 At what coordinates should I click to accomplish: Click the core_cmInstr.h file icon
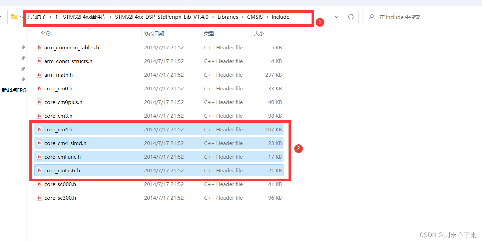(39, 170)
